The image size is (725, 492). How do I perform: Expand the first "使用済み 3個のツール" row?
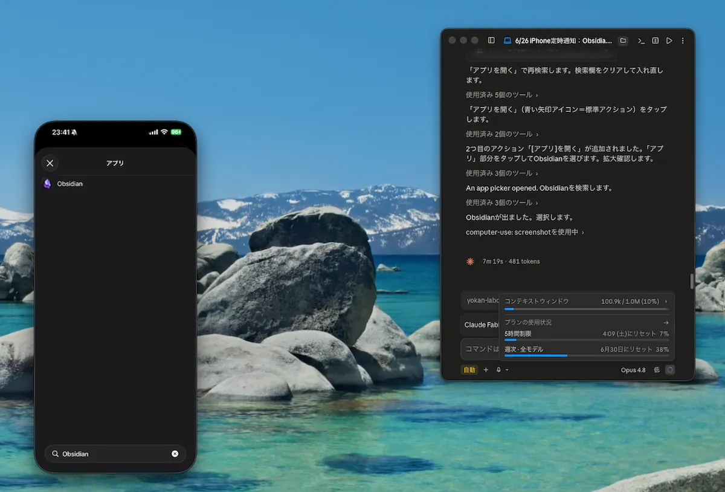[501, 173]
